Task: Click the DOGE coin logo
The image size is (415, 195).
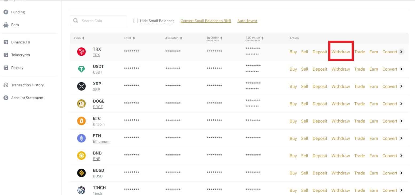Action: 81,104
